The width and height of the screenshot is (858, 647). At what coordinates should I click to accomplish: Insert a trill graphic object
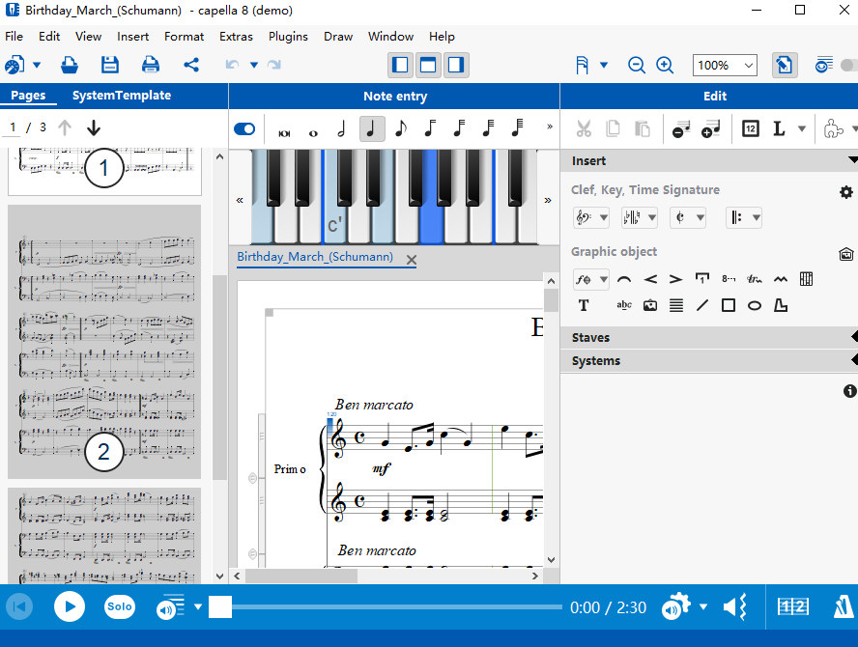click(x=755, y=280)
